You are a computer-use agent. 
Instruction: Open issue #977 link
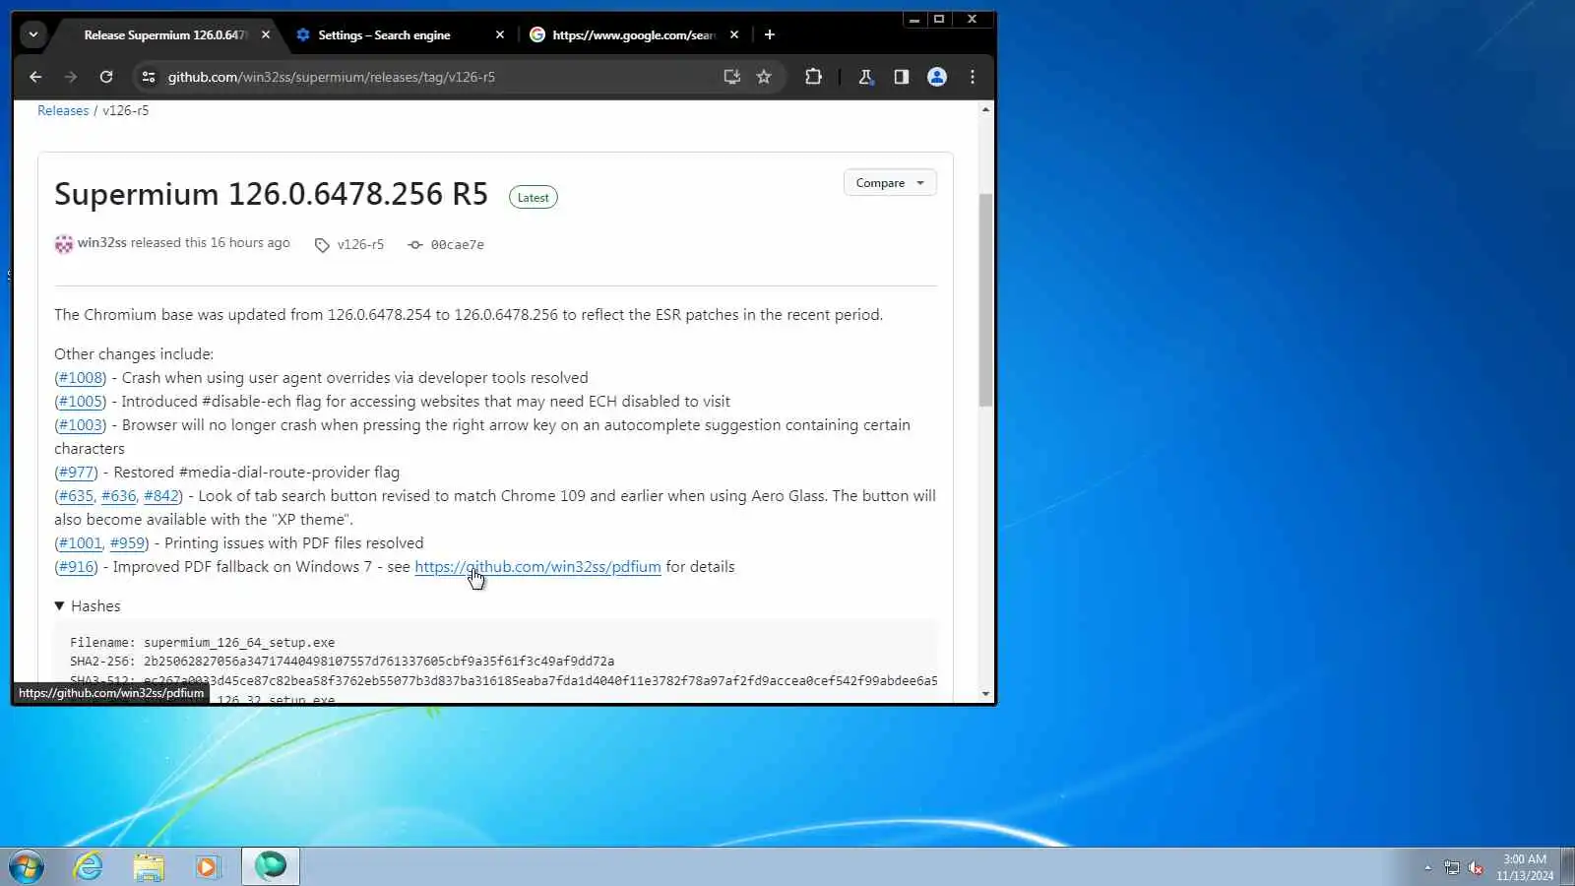[77, 473]
